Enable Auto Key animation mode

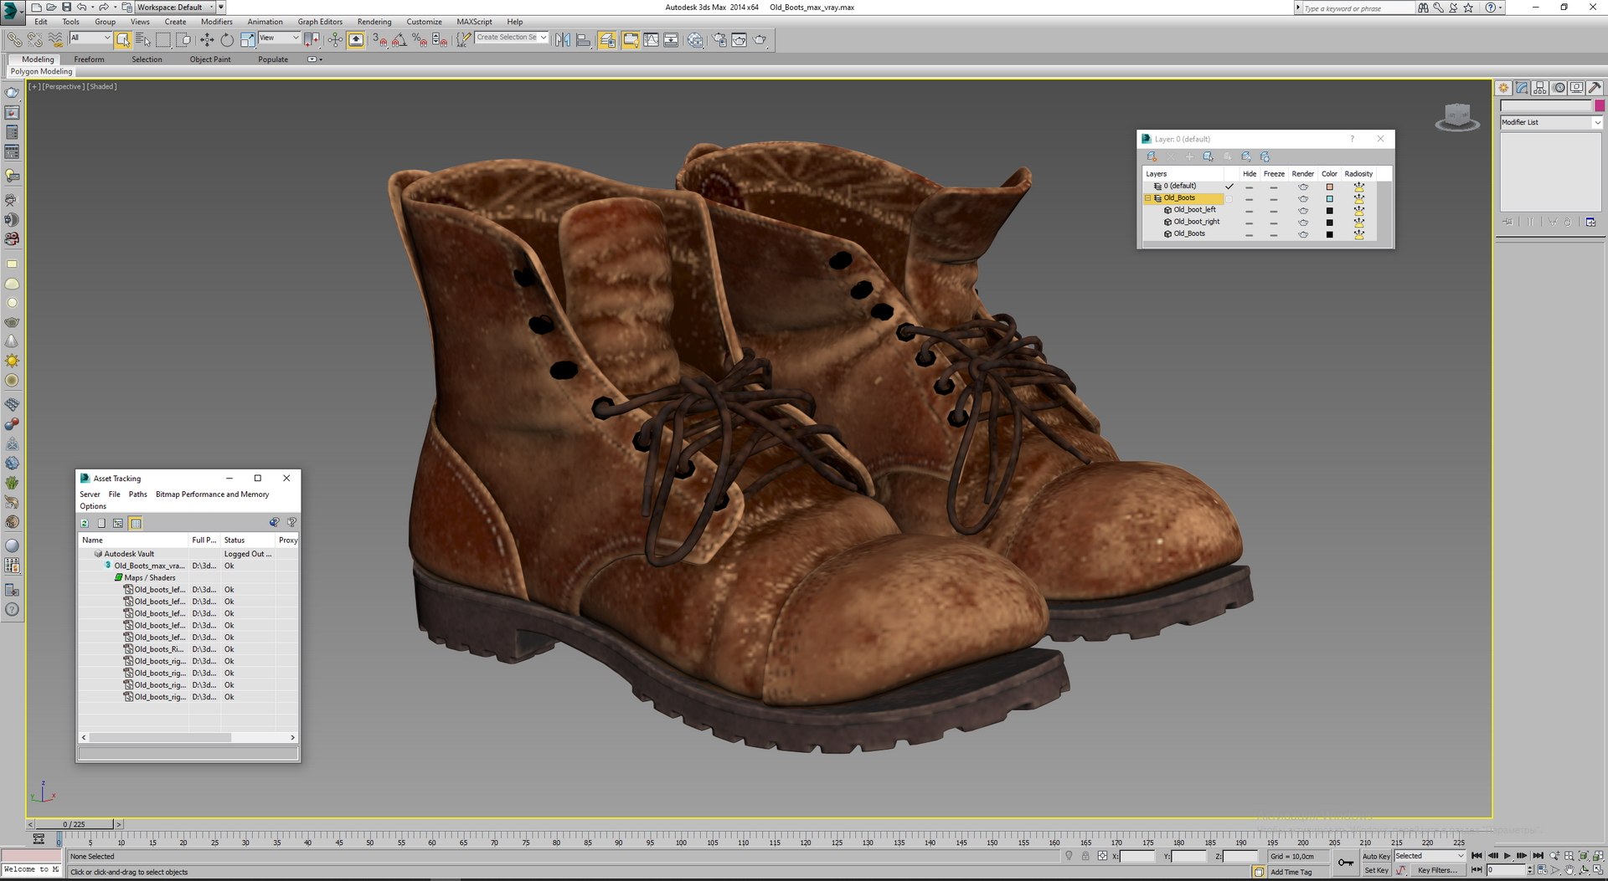1376,856
